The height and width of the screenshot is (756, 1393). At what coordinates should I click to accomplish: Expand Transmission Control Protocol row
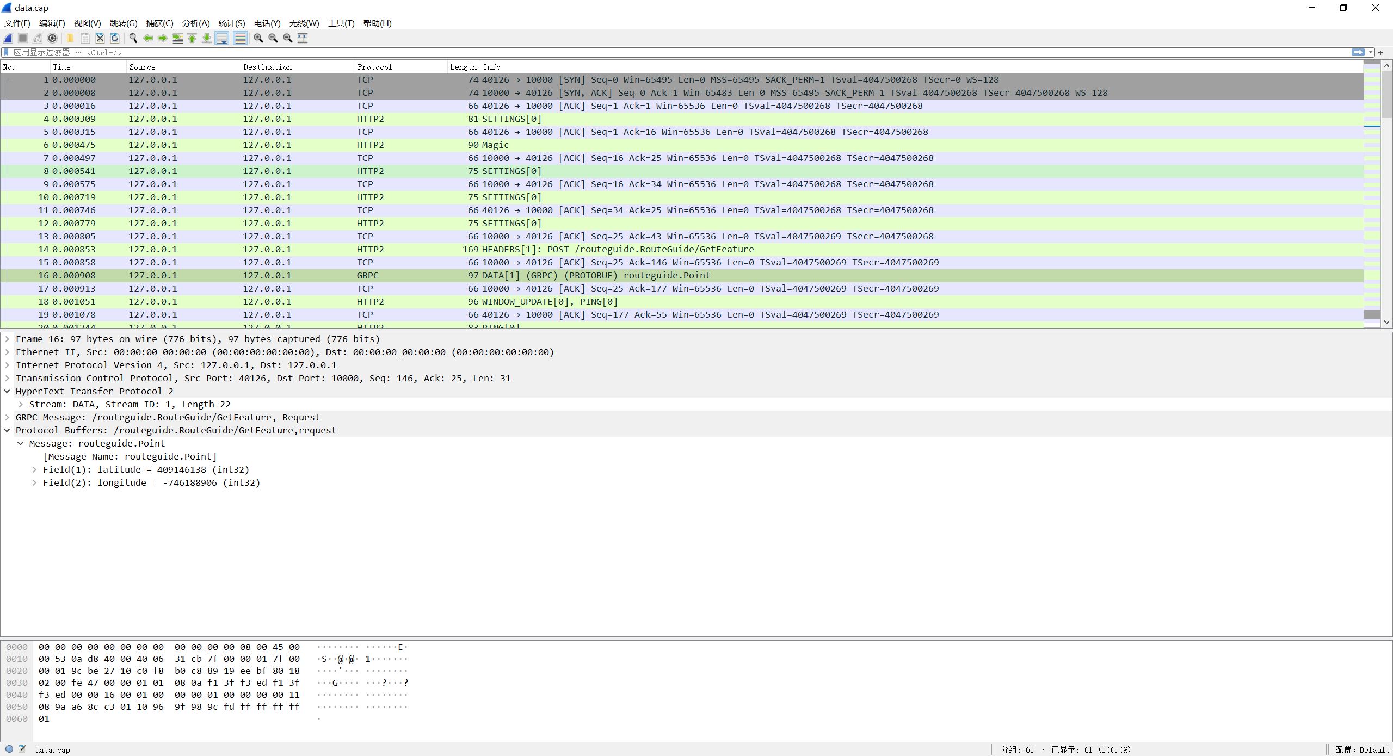tap(7, 378)
